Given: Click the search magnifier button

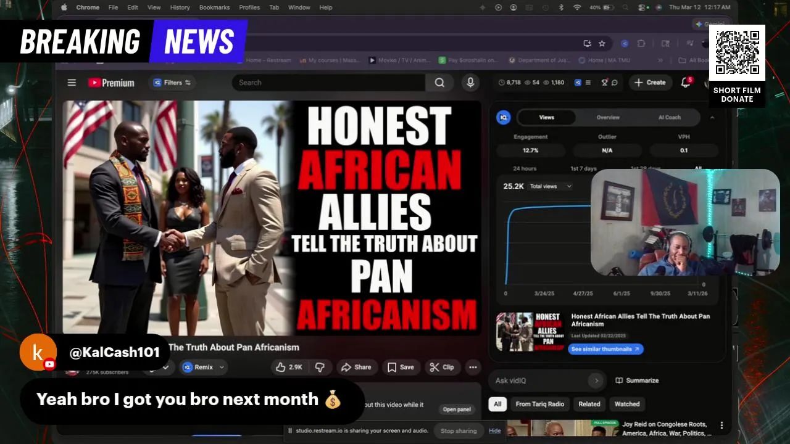Looking at the screenshot, I should click(x=439, y=83).
